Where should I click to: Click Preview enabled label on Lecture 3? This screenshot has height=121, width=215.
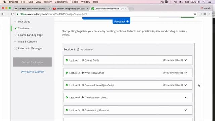(x=173, y=85)
